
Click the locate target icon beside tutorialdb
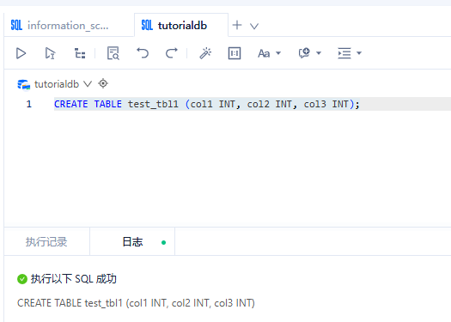click(103, 83)
